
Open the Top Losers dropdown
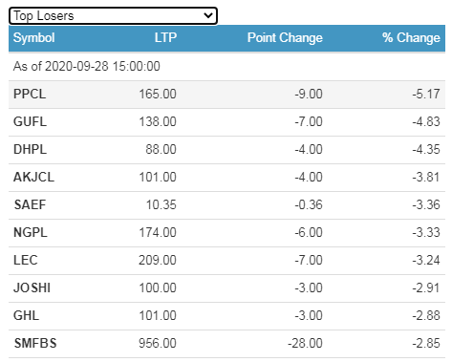113,15
